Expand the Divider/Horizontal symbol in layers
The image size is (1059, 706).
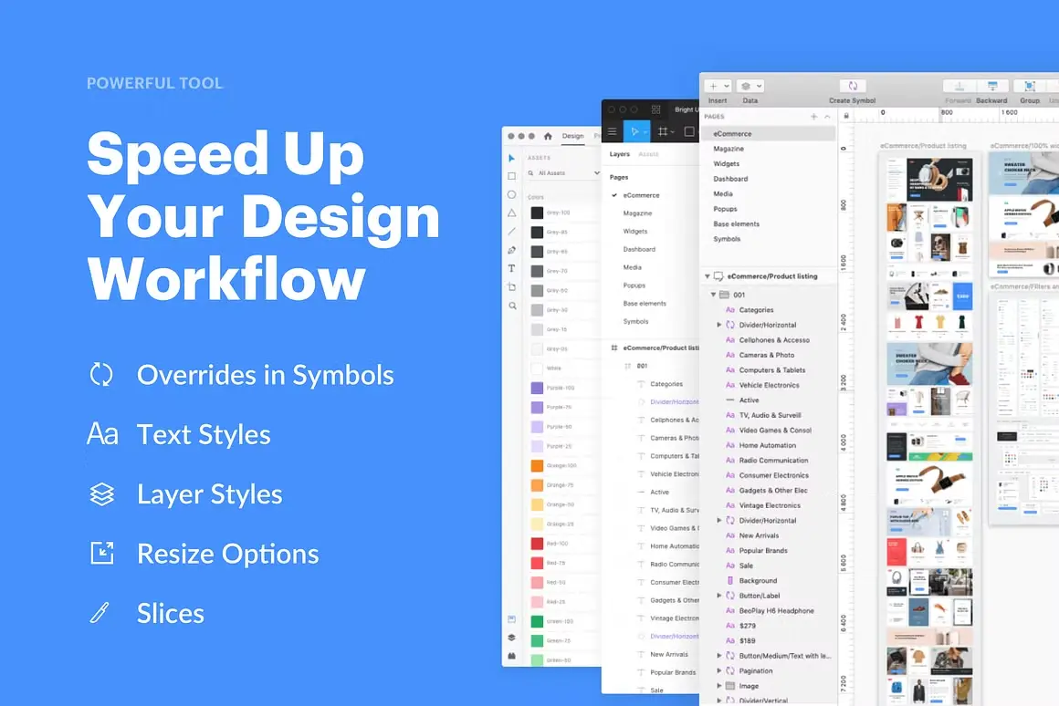[720, 325]
